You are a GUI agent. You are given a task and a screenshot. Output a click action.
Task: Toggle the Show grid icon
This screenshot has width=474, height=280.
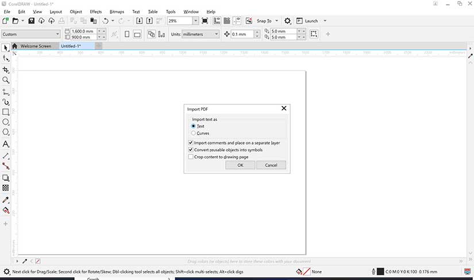point(227,21)
